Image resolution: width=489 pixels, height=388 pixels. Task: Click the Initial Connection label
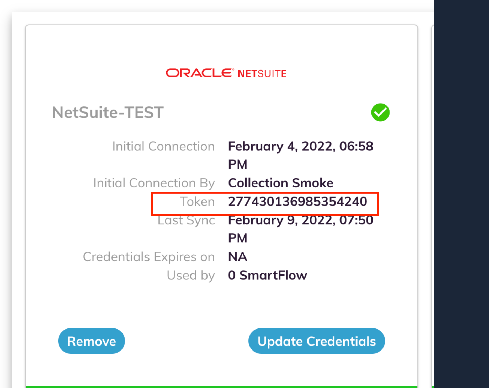[163, 146]
